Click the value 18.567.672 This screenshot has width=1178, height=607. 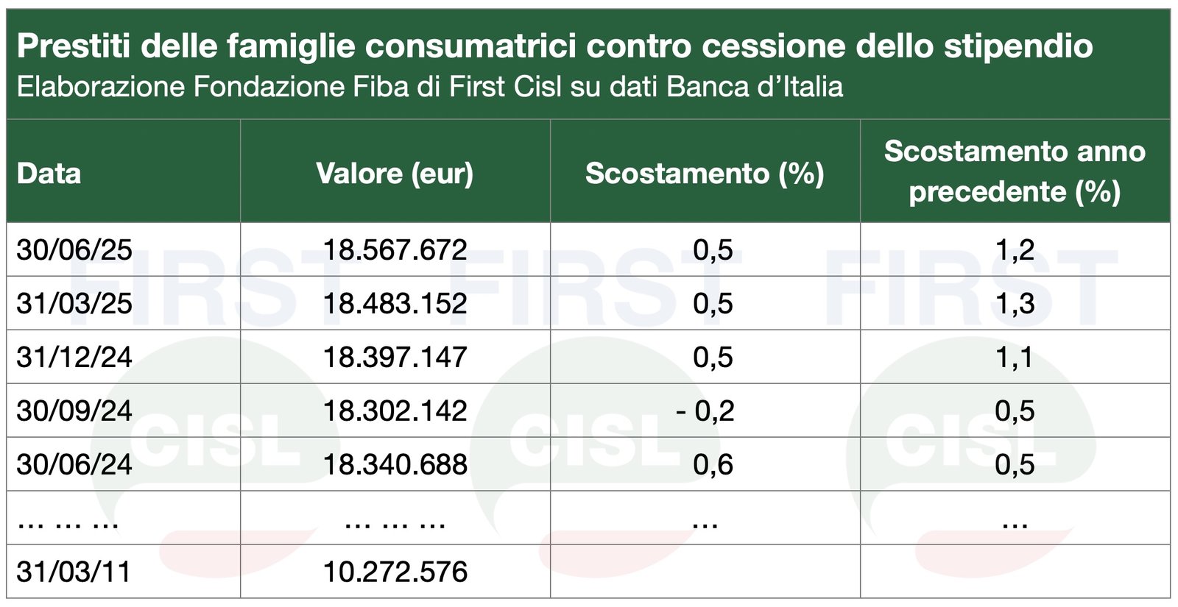point(395,250)
